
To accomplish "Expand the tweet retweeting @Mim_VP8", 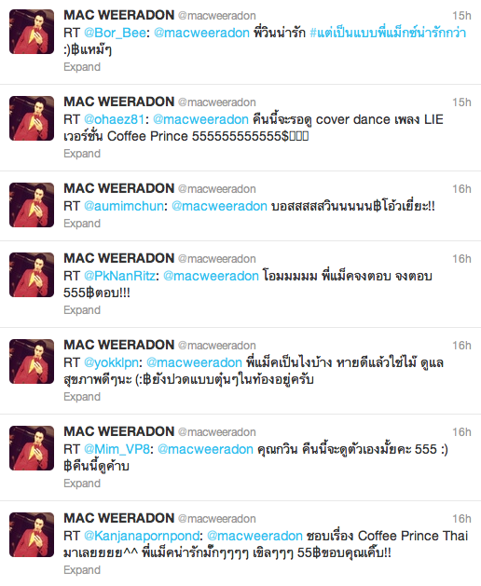I will point(82,484).
